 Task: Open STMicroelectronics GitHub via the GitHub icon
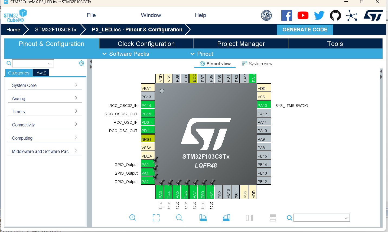click(335, 15)
